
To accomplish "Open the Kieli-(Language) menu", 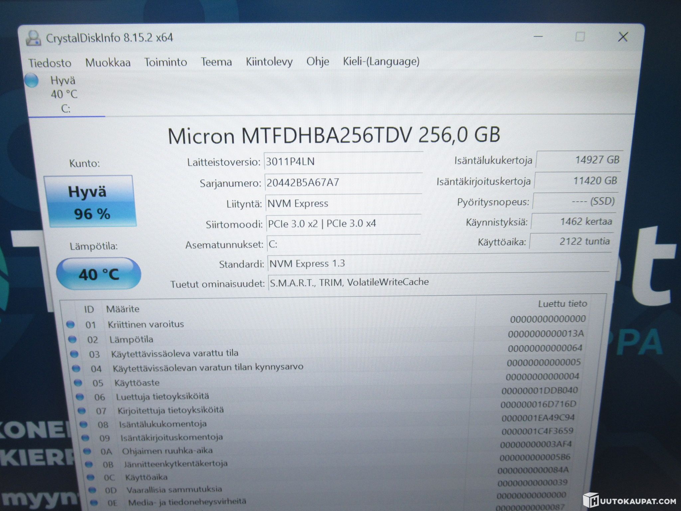I will tap(381, 62).
